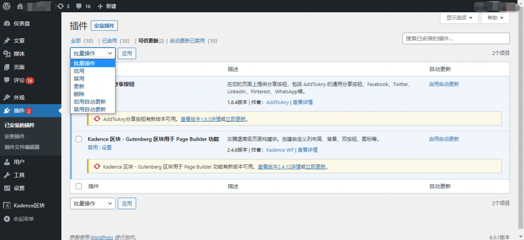Click the bottom 应用 apply button

(x=127, y=203)
